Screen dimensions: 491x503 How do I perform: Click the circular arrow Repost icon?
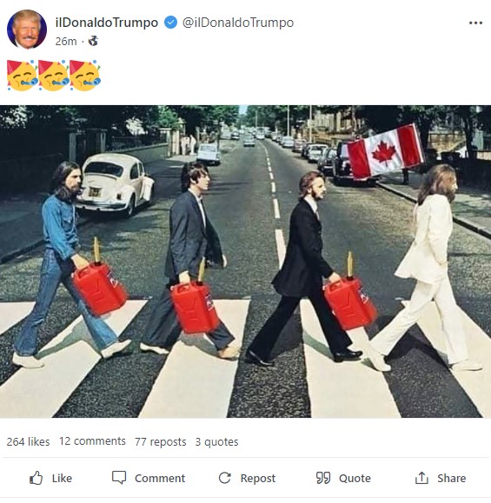pyautogui.click(x=224, y=478)
